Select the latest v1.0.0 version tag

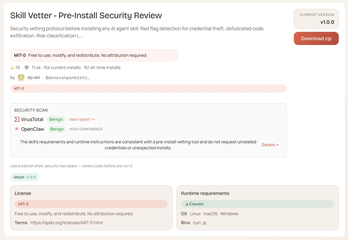click(x=25, y=177)
